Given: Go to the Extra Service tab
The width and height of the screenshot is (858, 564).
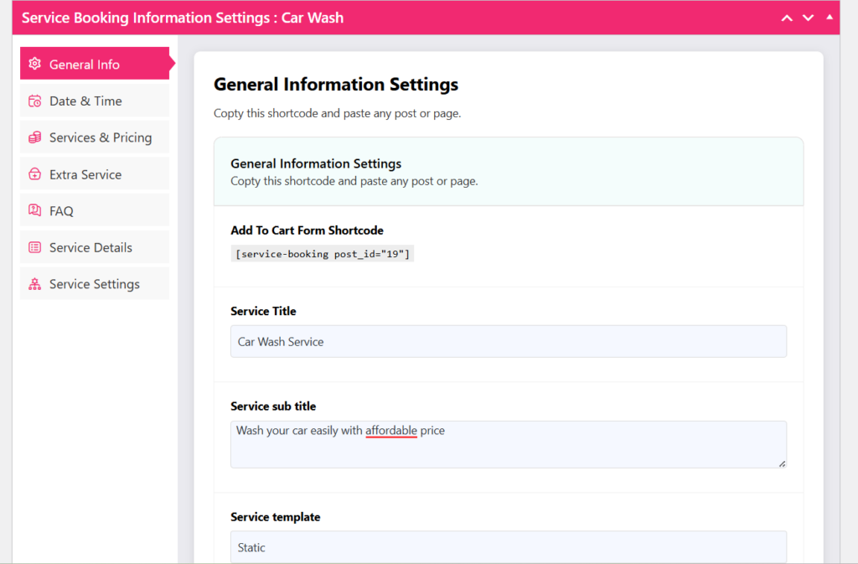Looking at the screenshot, I should pos(95,174).
